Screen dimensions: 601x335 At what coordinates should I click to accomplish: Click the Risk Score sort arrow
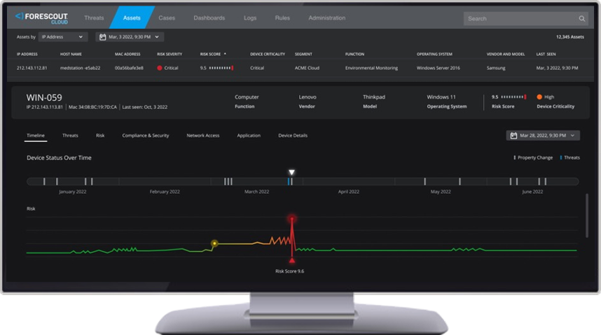[225, 54]
